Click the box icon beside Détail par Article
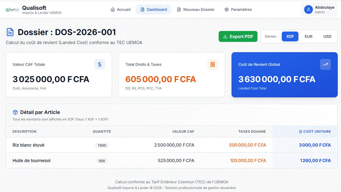Image resolution: width=341 pixels, height=192 pixels. click(15, 112)
